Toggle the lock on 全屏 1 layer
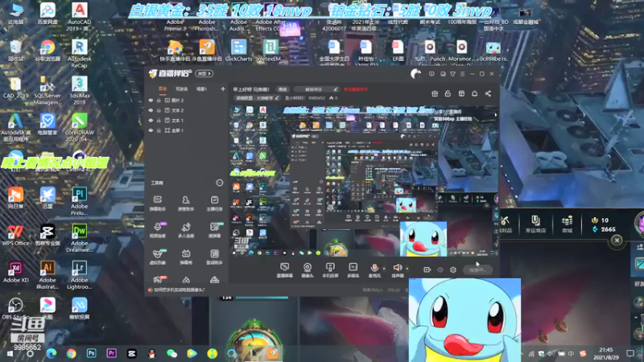 point(159,130)
